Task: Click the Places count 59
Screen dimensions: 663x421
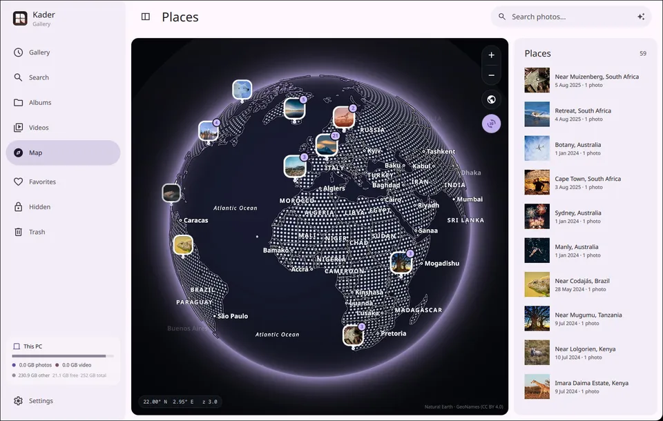Action: click(x=643, y=54)
